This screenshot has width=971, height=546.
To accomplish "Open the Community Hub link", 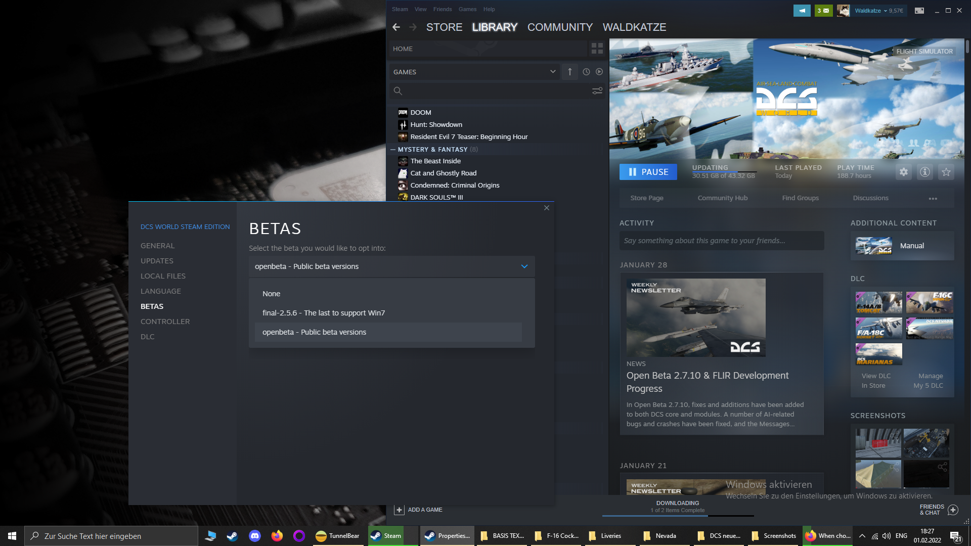I will pyautogui.click(x=723, y=198).
